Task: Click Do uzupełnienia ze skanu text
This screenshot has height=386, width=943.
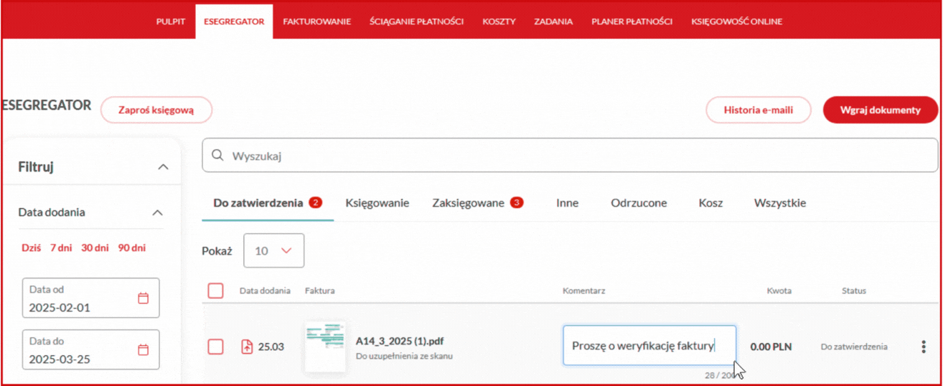Action: point(404,356)
